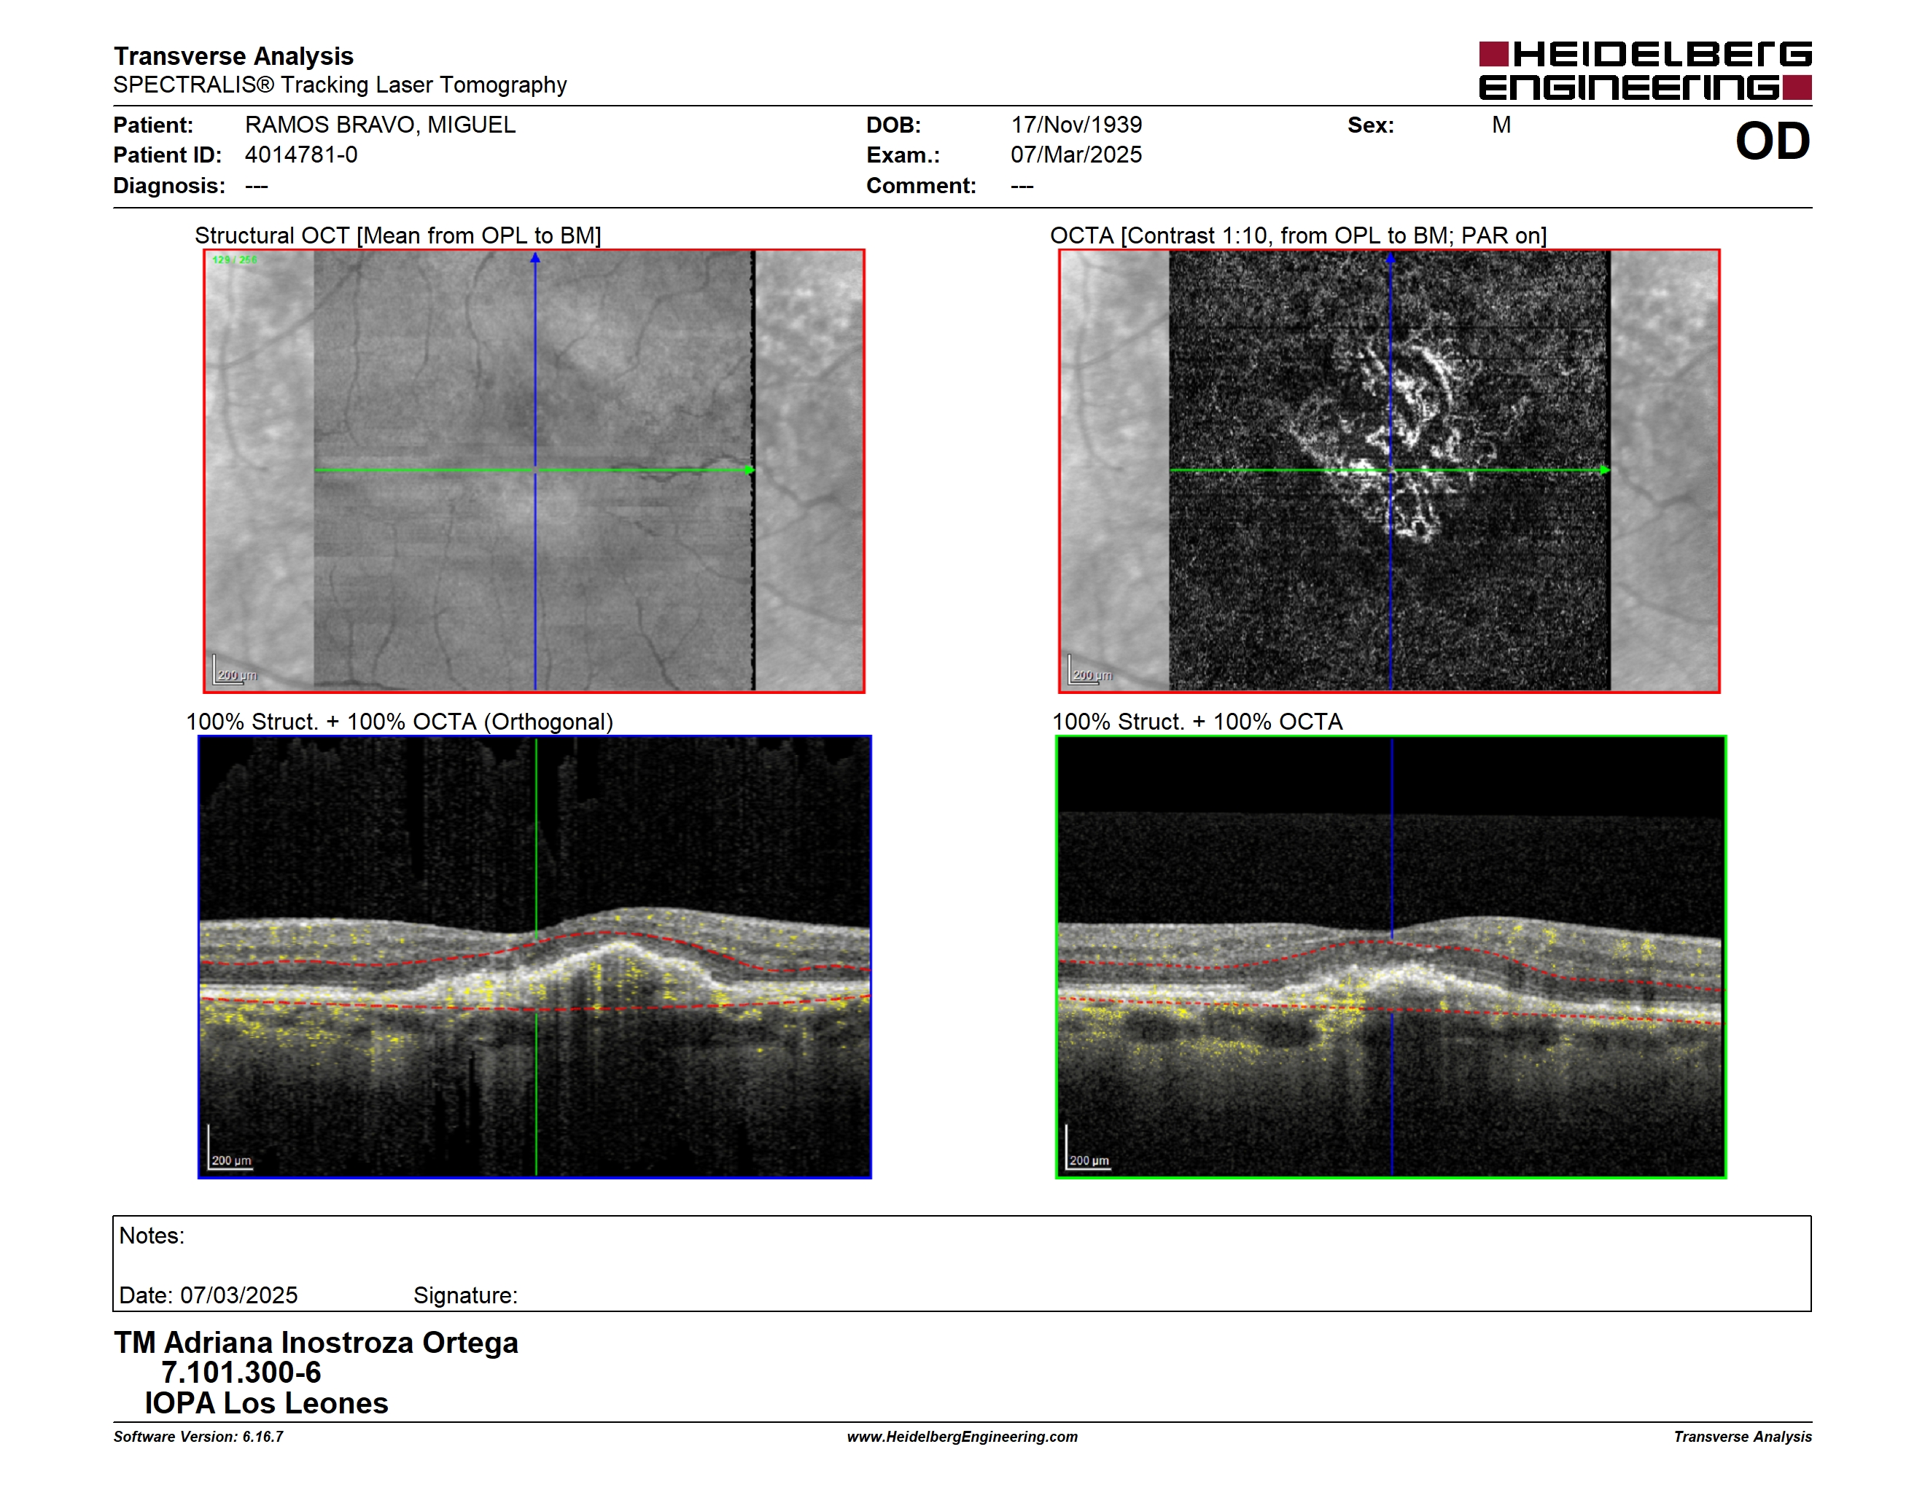The width and height of the screenshot is (1925, 1487).
Task: Click the 200 µm scale bar in orthogonal B-scan
Action: coord(230,1148)
